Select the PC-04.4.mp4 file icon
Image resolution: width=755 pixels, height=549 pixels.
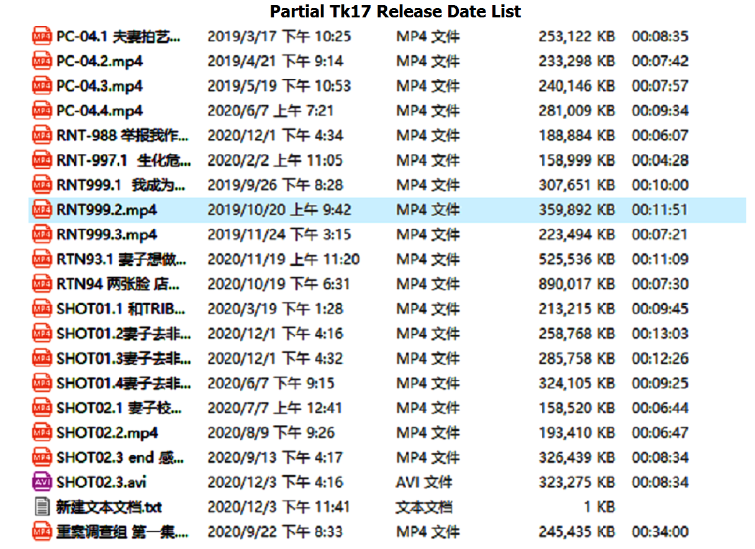41,111
